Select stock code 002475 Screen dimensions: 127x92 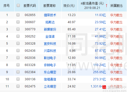click(x=30, y=86)
